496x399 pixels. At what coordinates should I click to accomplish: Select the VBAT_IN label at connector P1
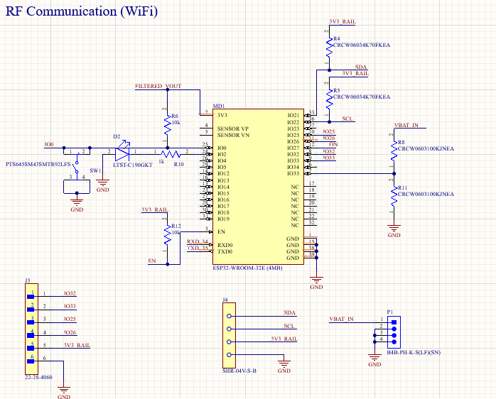[341, 319]
